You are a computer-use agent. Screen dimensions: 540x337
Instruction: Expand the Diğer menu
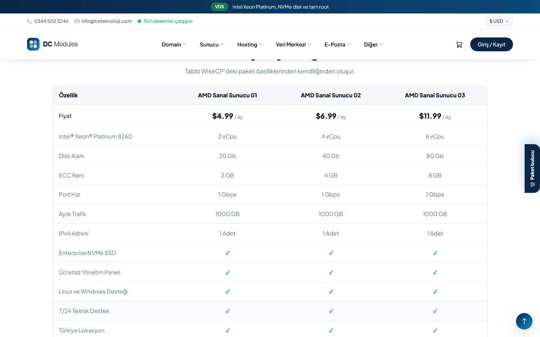pyautogui.click(x=373, y=45)
